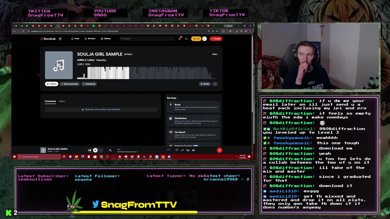Switch to the Comments tab
The width and height of the screenshot is (390, 219).
tap(50, 101)
